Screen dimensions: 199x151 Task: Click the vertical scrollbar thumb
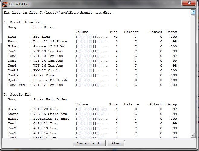click(193, 15)
